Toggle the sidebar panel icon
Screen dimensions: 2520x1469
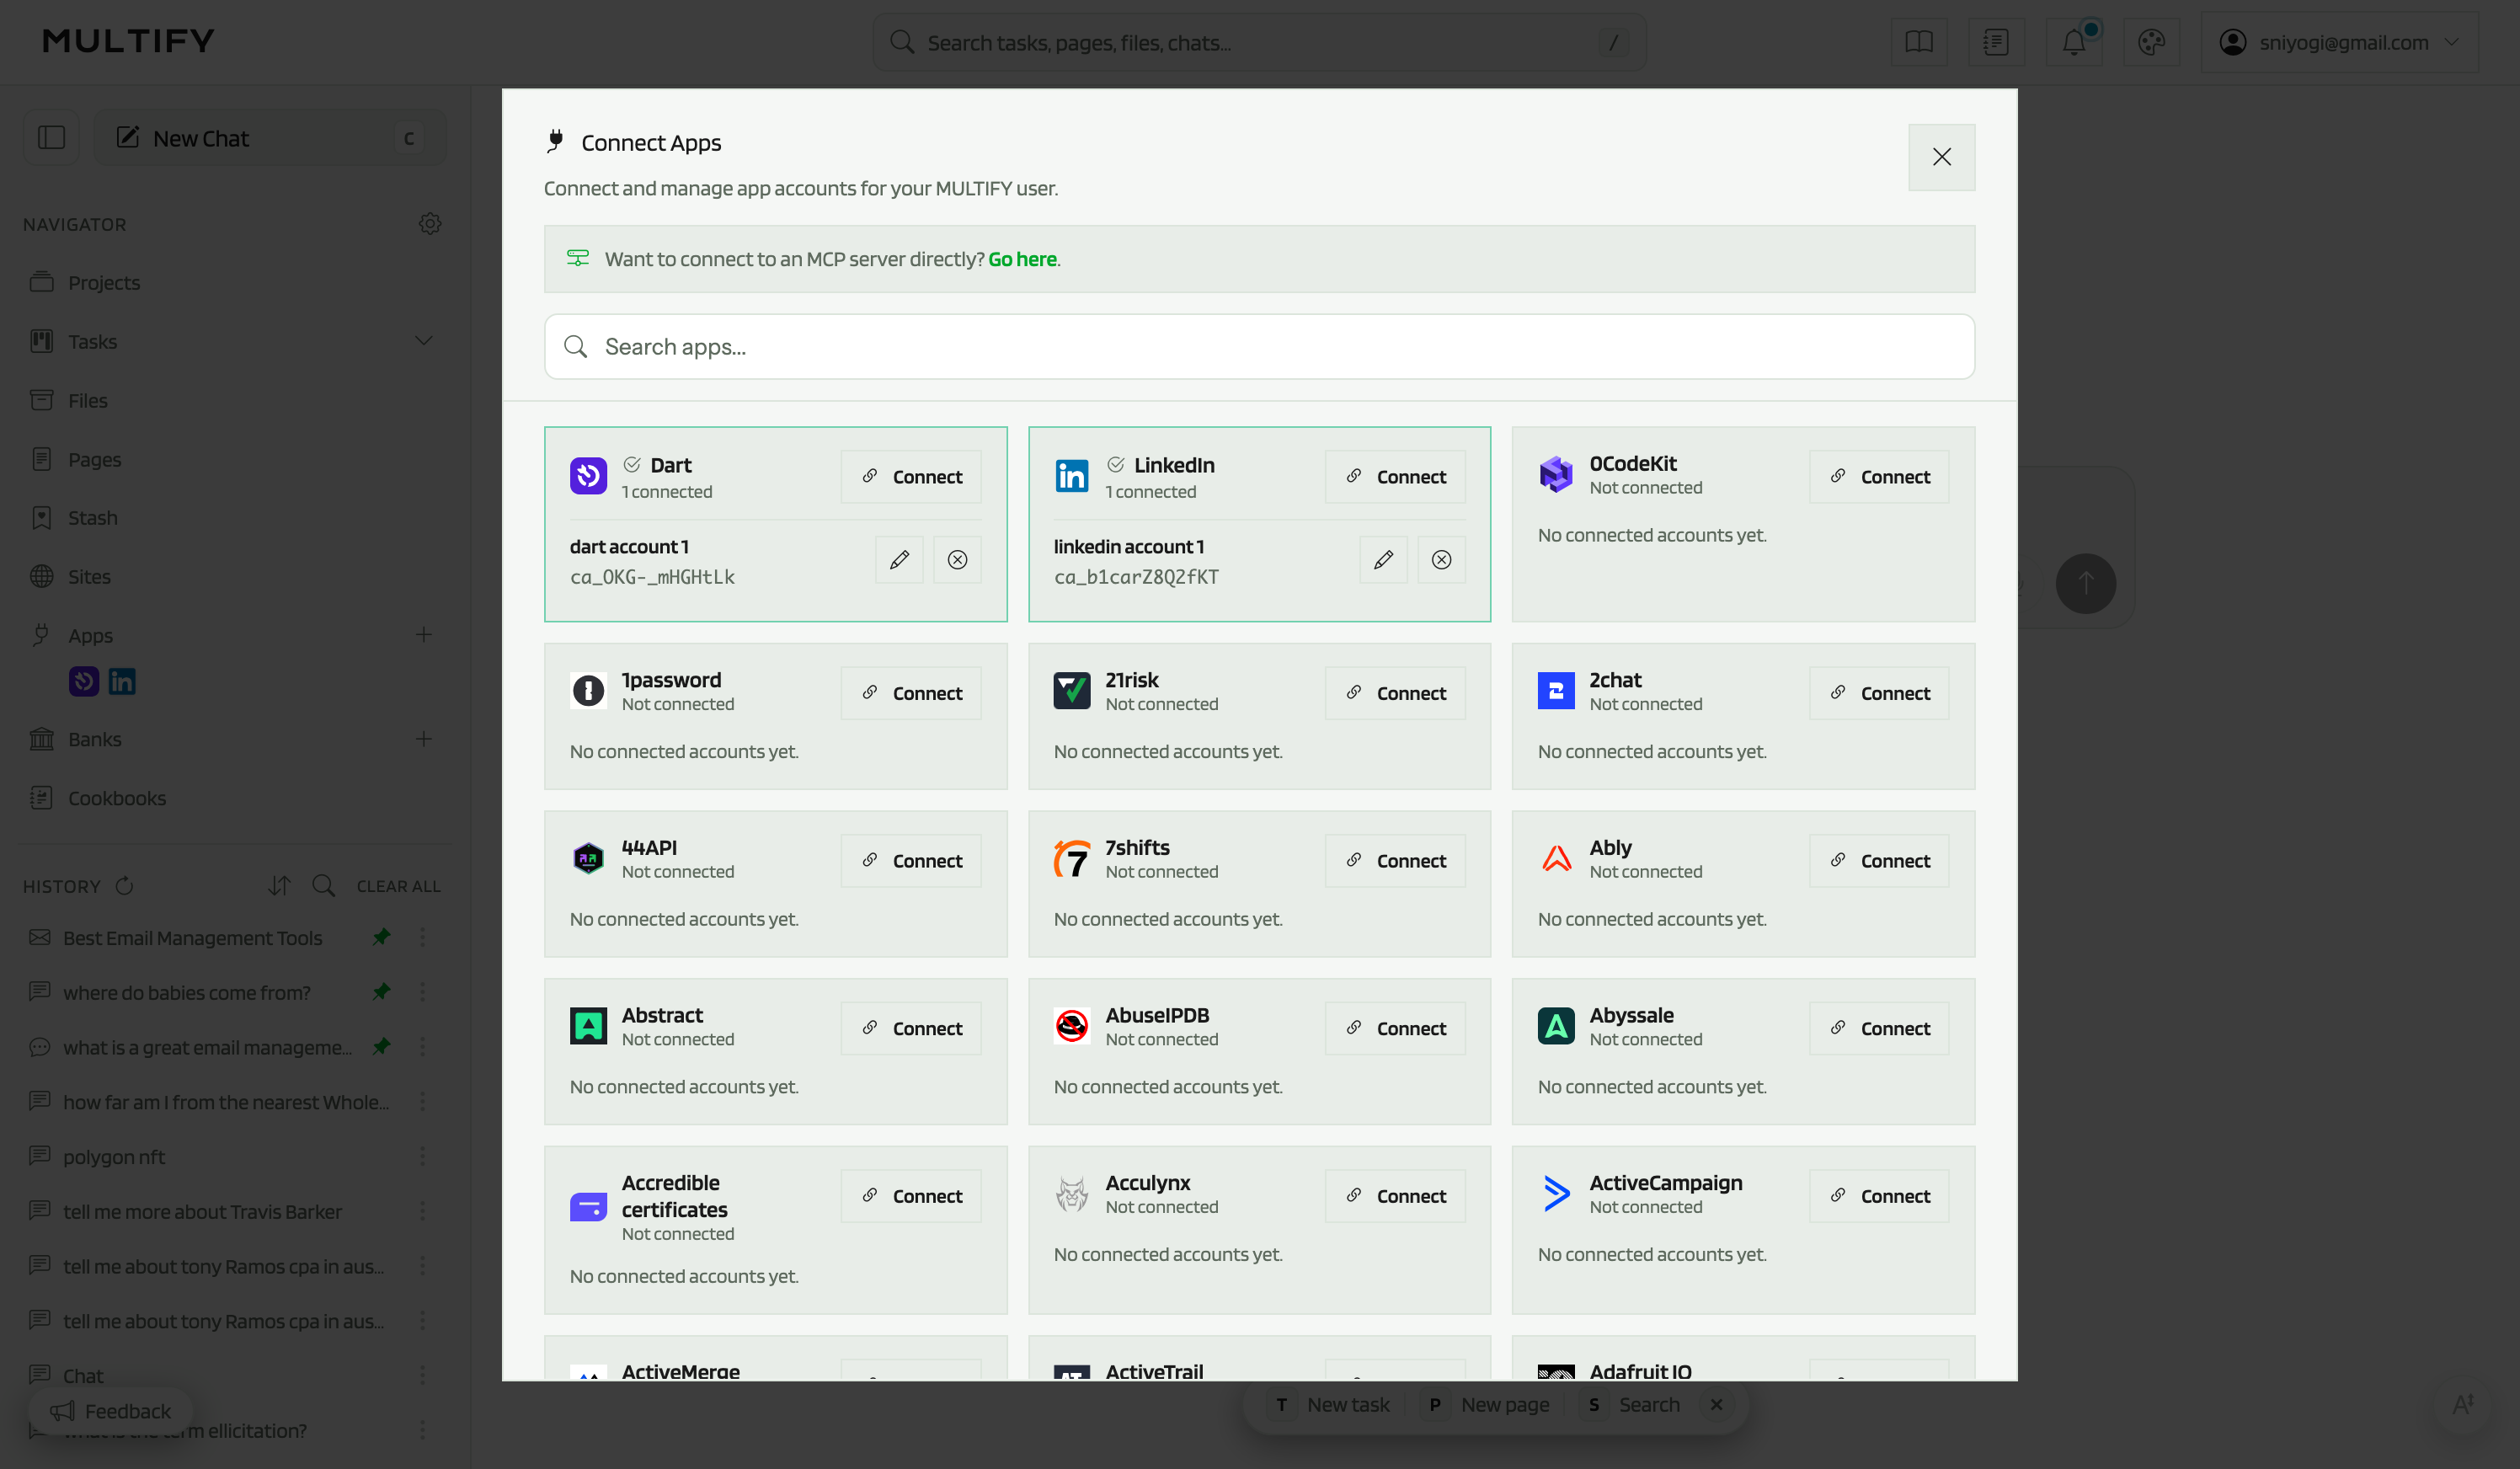[x=51, y=138]
